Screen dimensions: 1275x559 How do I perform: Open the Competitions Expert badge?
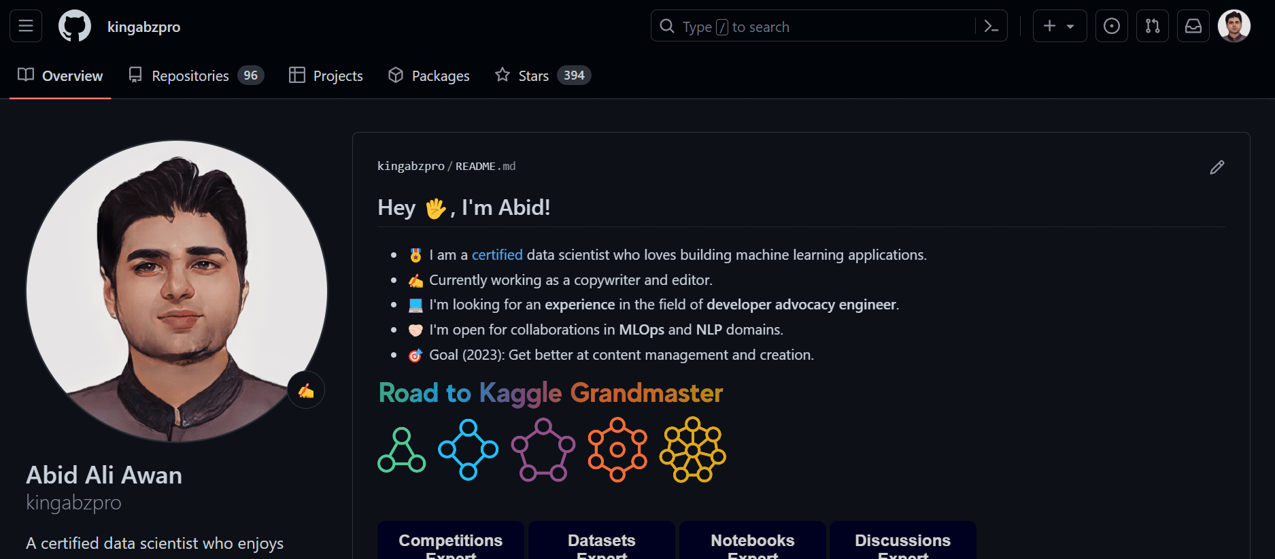coord(451,541)
